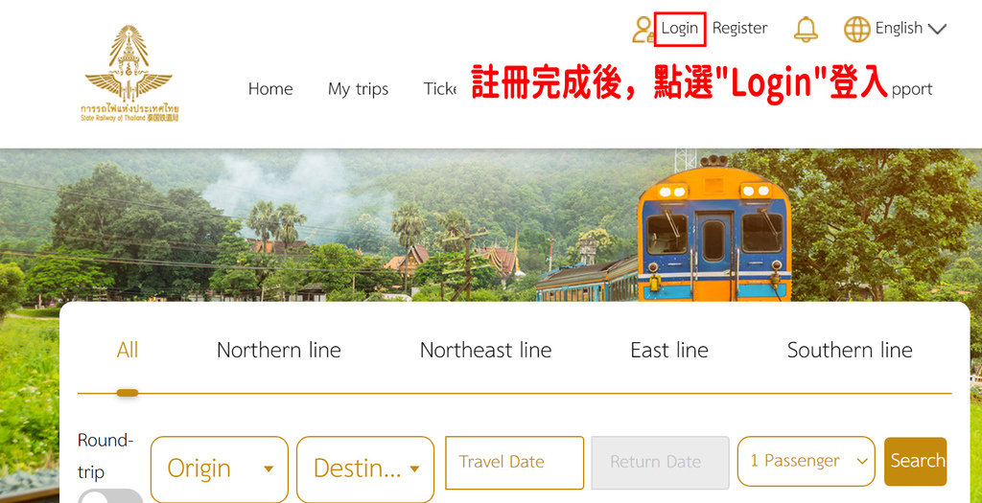
Task: Toggle the Round-trip switch
Action: click(111, 496)
